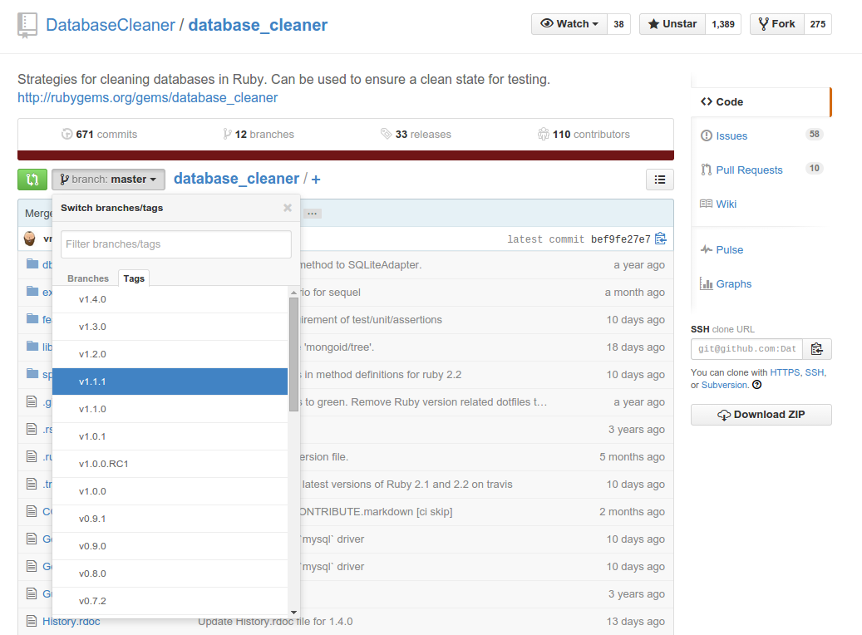Copy the latest commit hash to clipboard

(661, 239)
